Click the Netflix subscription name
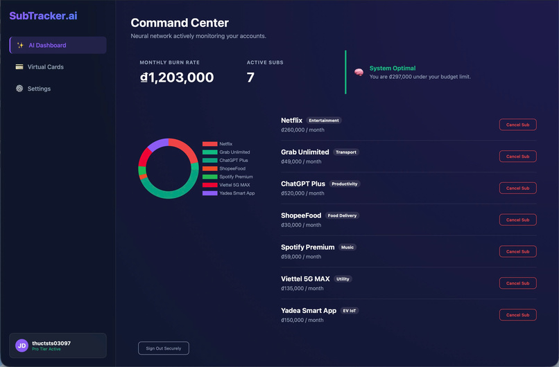 pos(291,120)
